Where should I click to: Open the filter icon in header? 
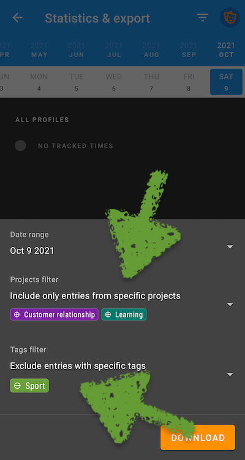[x=202, y=18]
